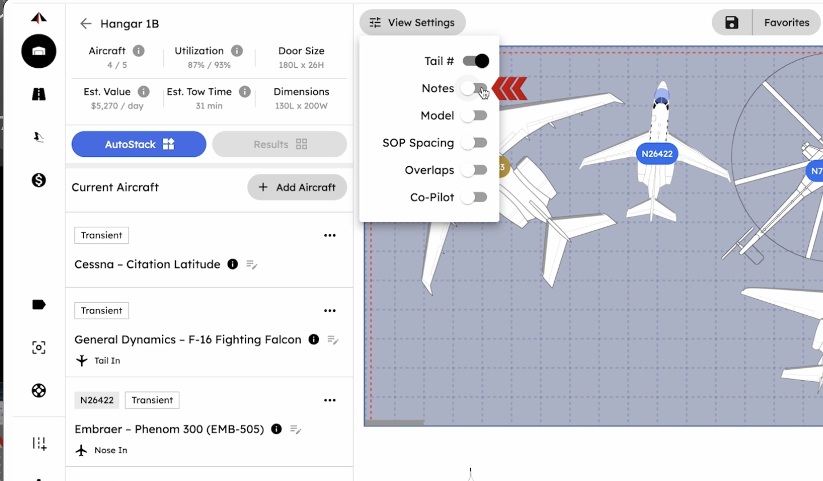
Task: Click the AutoStack button
Action: [139, 144]
